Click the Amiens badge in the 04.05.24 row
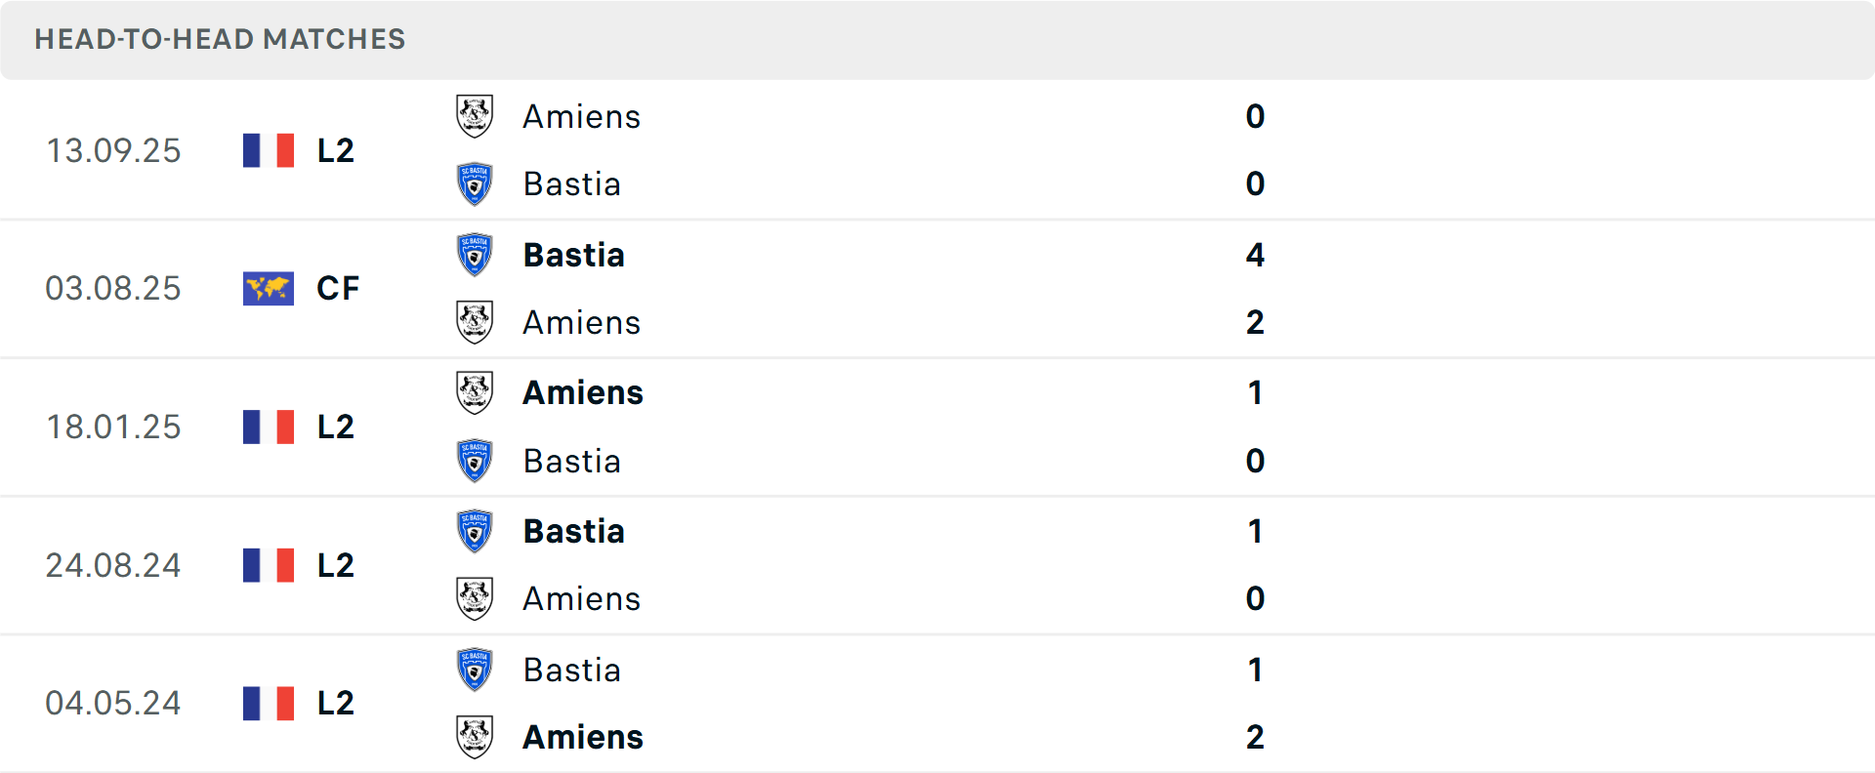The height and width of the screenshot is (773, 1875). click(475, 737)
